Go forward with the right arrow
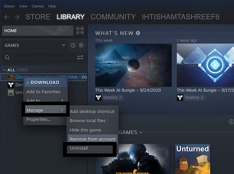 coord(17,17)
